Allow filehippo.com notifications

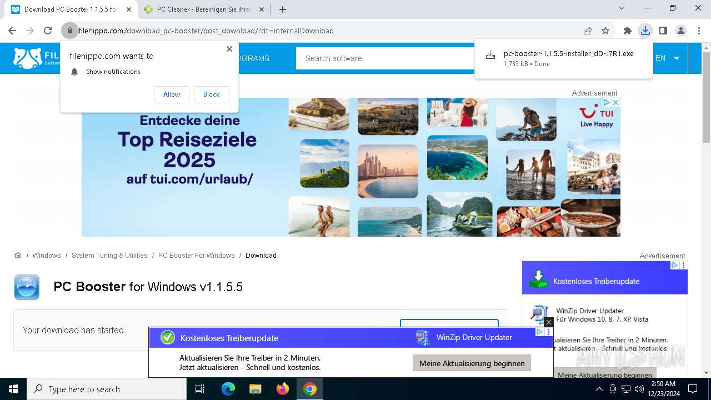172,94
